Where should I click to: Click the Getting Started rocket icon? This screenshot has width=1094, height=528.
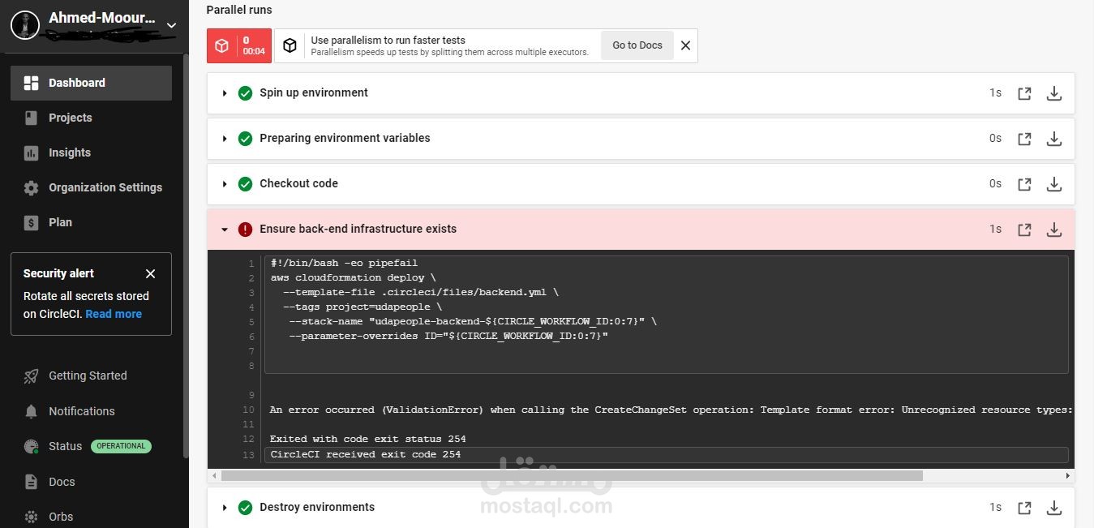click(31, 376)
